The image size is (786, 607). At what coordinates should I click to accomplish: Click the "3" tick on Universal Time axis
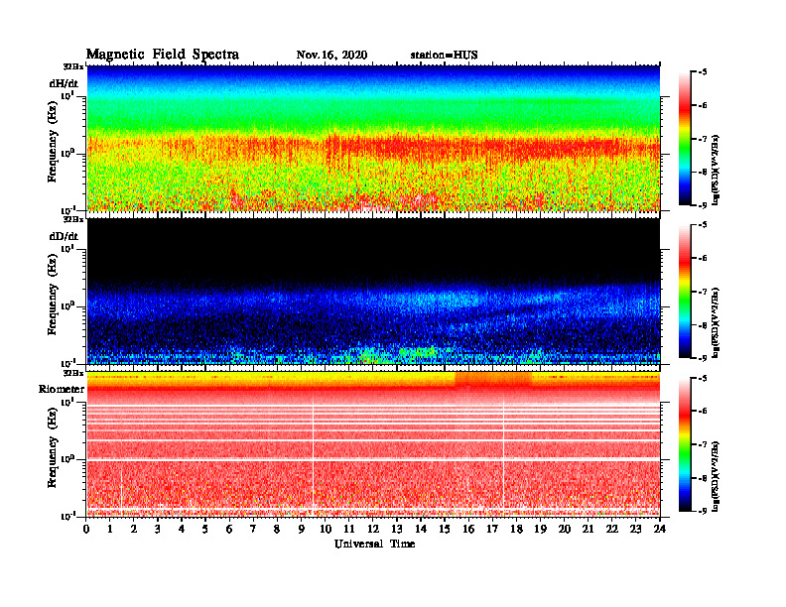point(158,530)
